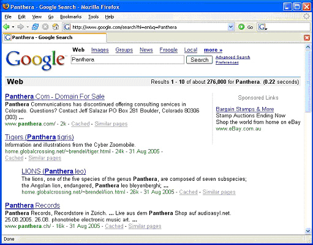Click the Stop loading icon
Image resolution: width=313 pixels, height=245 pixels.
tap(45, 27)
